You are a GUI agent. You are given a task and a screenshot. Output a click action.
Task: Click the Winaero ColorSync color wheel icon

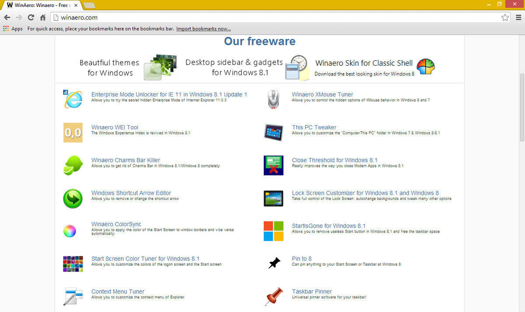(x=70, y=231)
